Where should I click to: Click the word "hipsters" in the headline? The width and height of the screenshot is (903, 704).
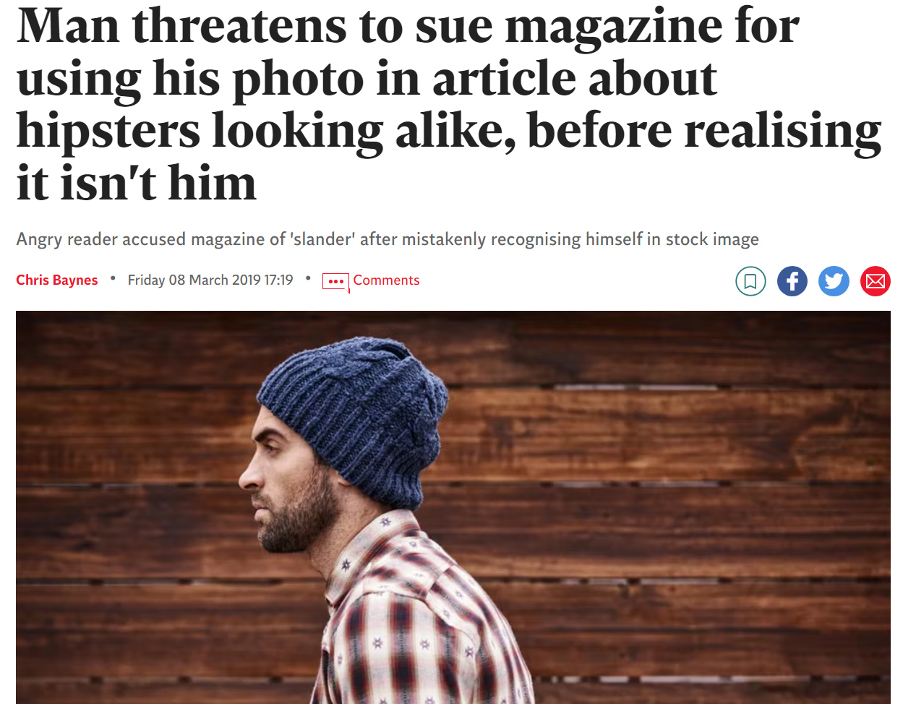pos(108,132)
